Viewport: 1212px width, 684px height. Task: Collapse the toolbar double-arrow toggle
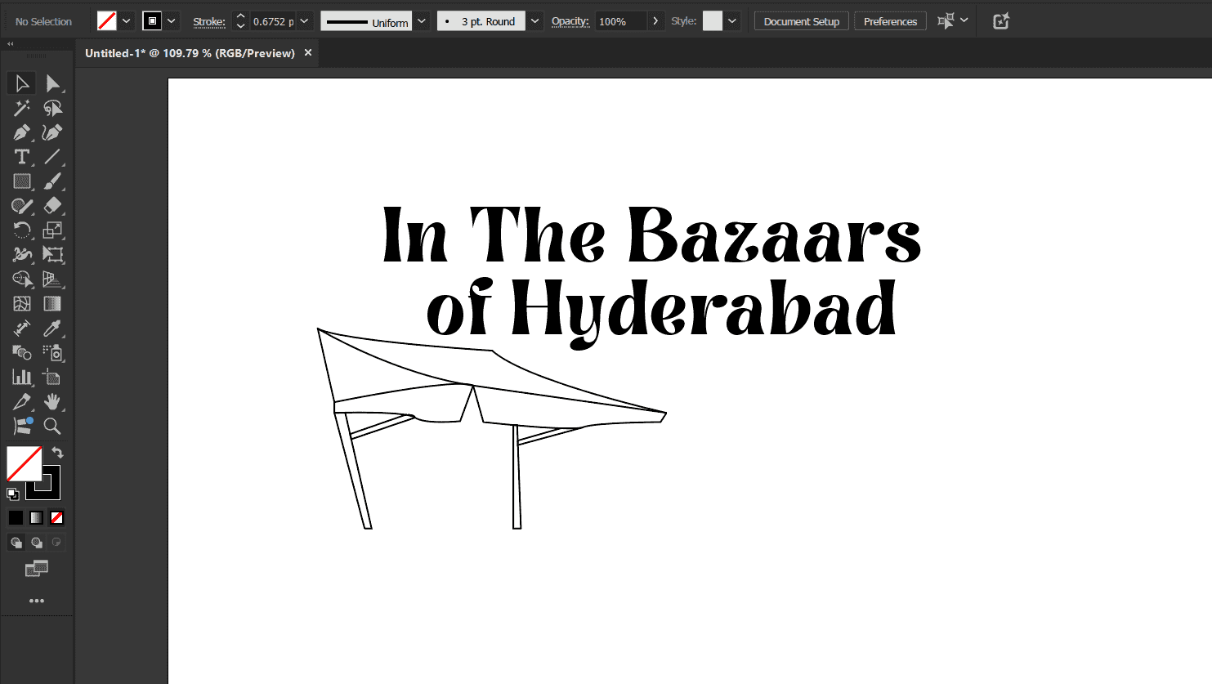(x=10, y=43)
